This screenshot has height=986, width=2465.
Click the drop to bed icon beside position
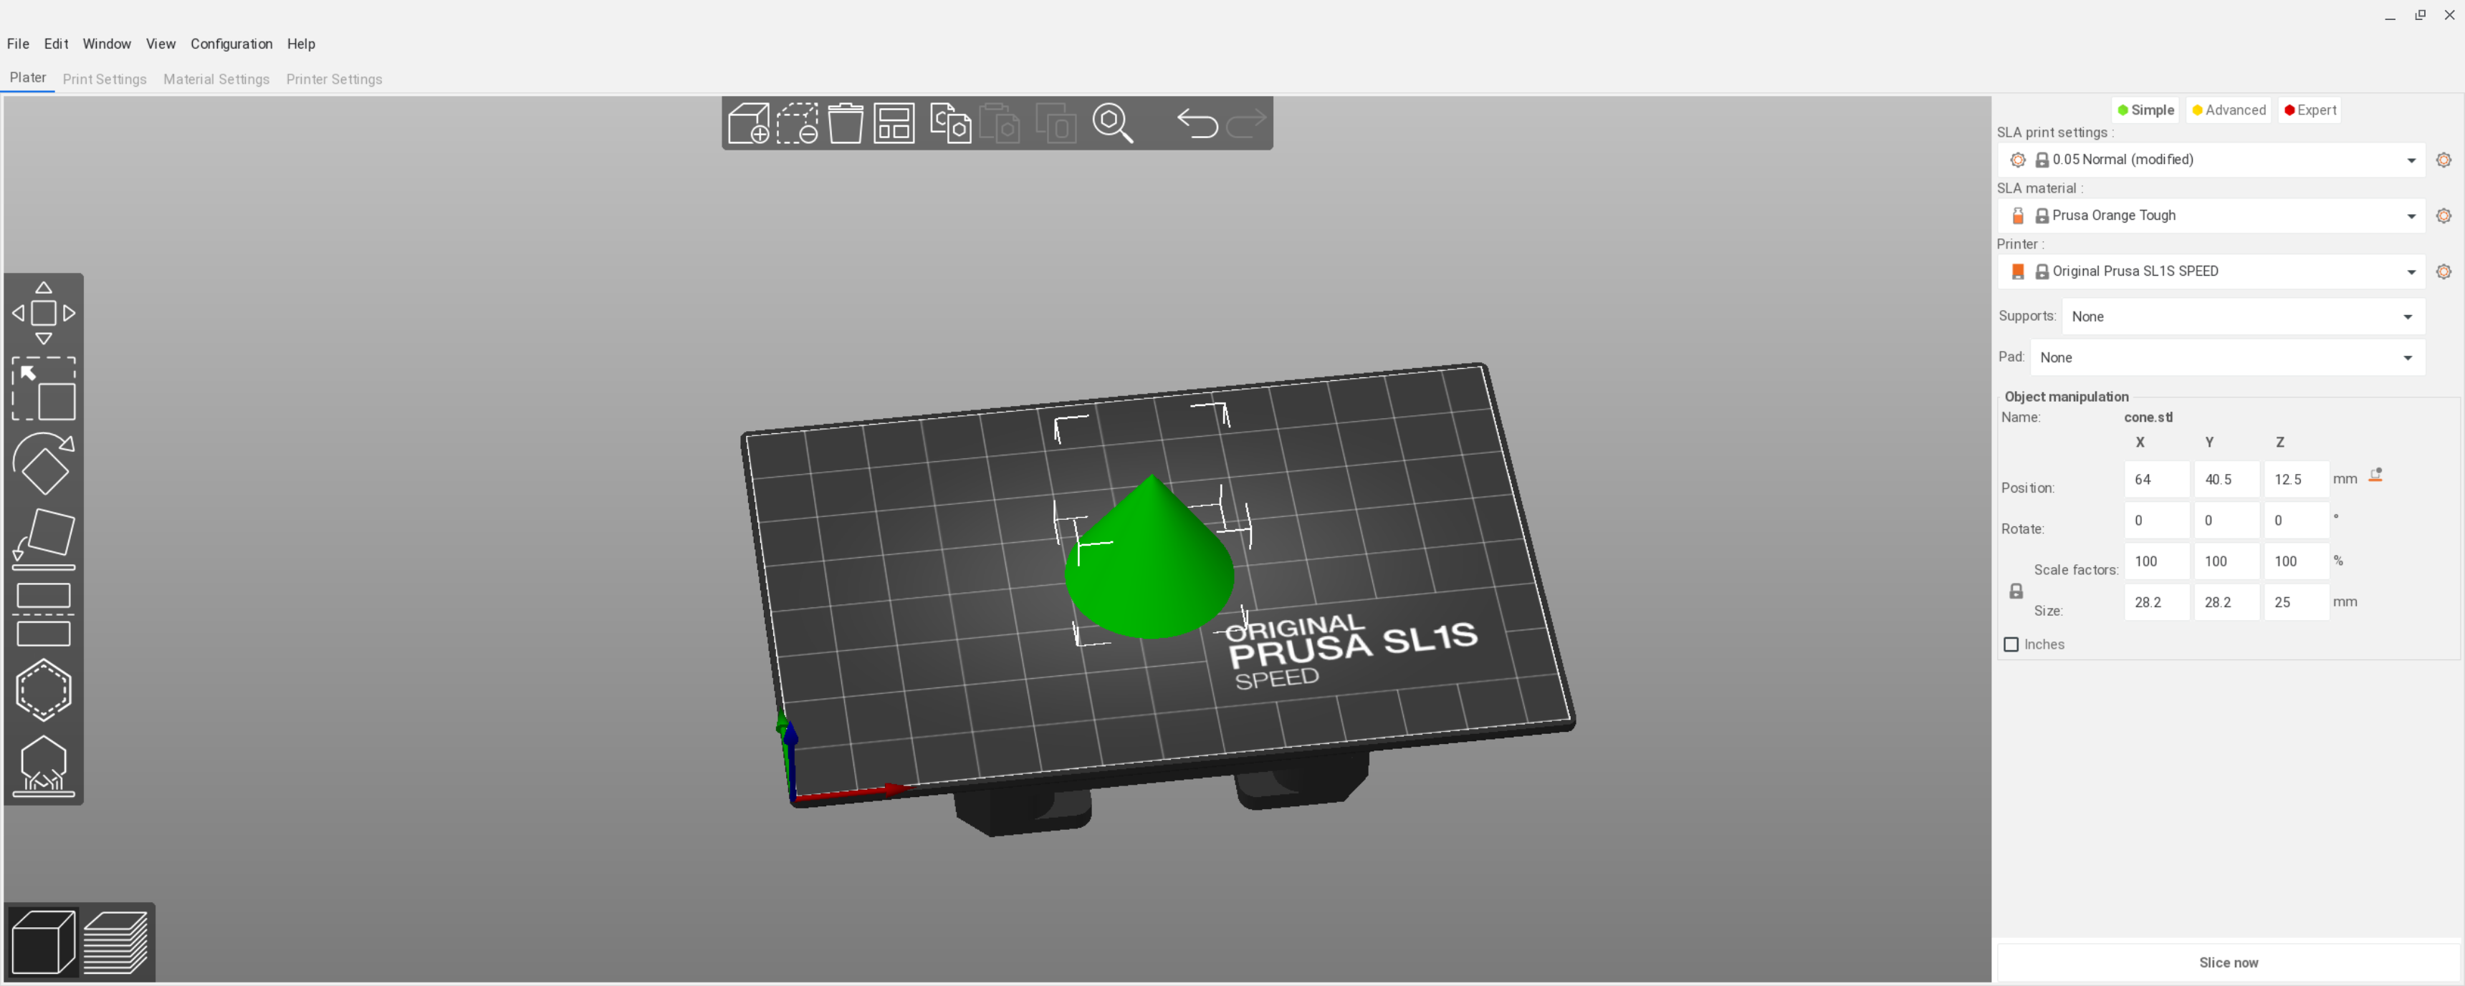[x=2376, y=475]
